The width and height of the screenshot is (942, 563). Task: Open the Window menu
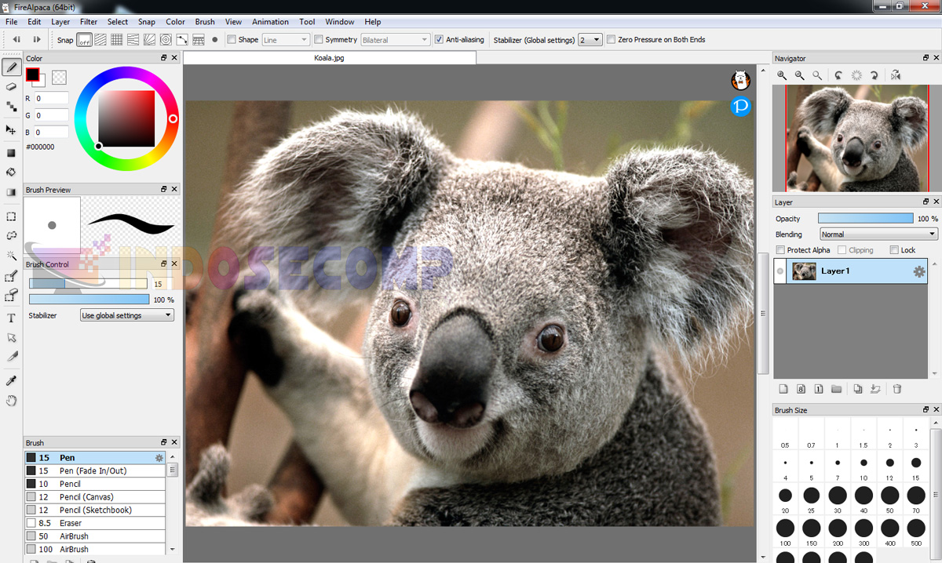pyautogui.click(x=339, y=22)
